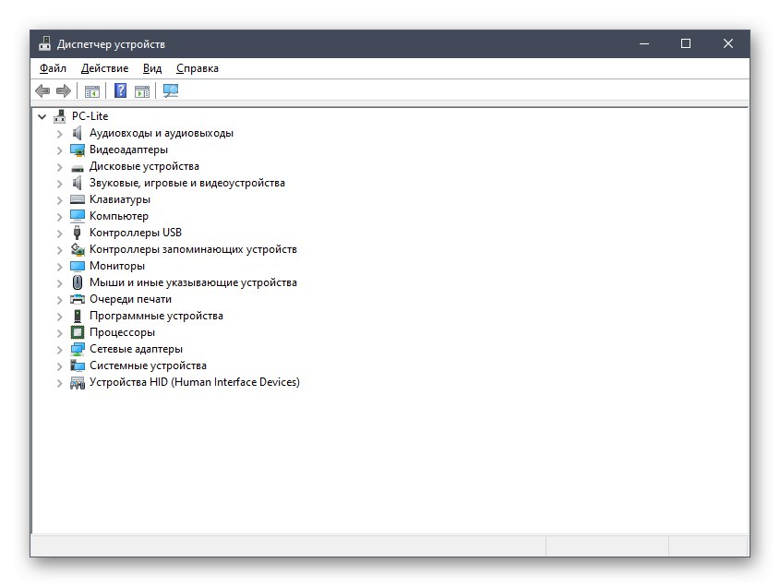Viewport: 780px width, 587px height.
Task: Open the Действие menu
Action: click(x=104, y=68)
